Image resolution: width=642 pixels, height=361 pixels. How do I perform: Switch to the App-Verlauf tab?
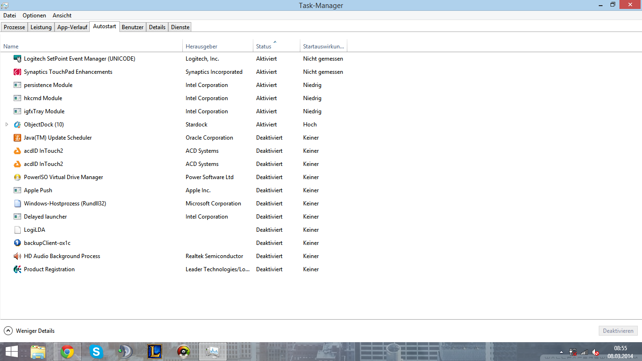click(72, 27)
